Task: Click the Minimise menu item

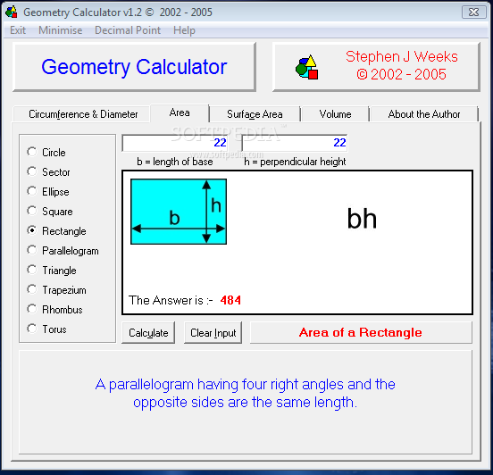Action: click(x=61, y=30)
